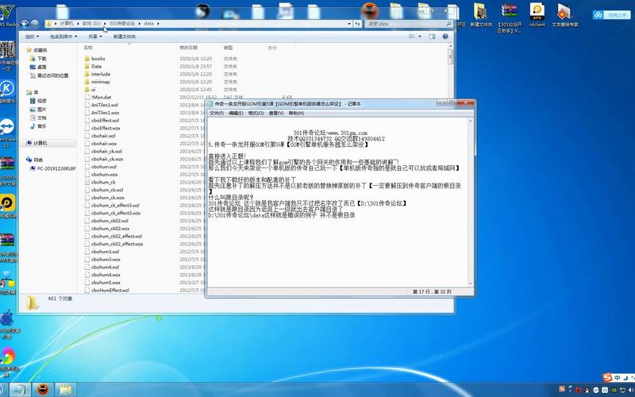Click the 下载 favorites shortcut
635x397 pixels.
point(41,59)
